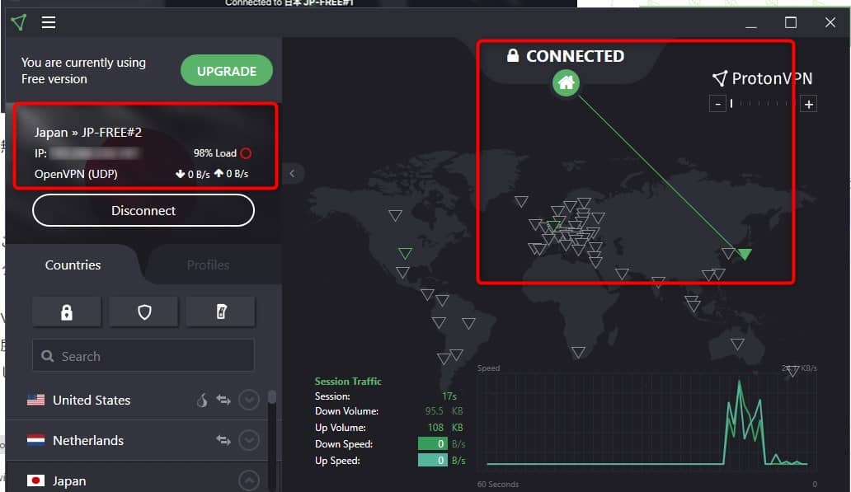Click the map zoom slider track
Image resolution: width=851 pixels, height=492 pixels.
[763, 104]
